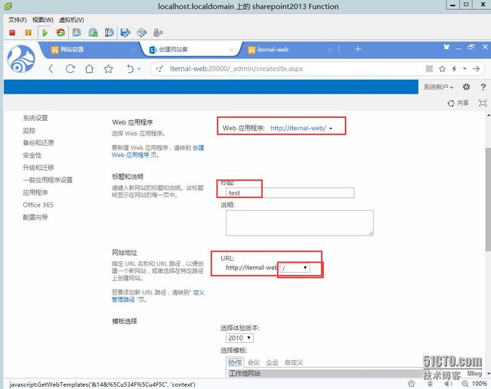Viewport: 491px width, 389px height.
Task: Click the revert snapshot toolbar icon
Action: click(x=93, y=32)
